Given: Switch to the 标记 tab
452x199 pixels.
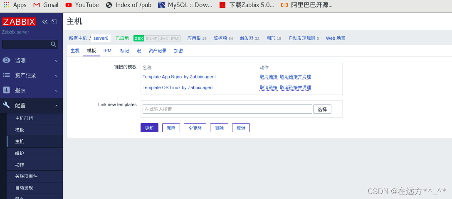Looking at the screenshot, I should 124,51.
